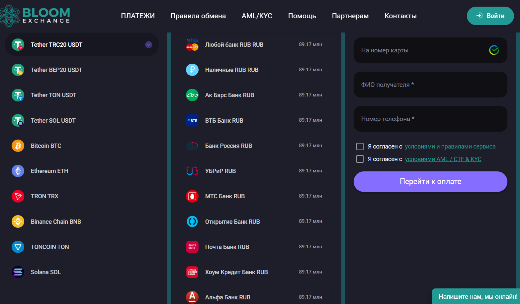Pick the red TRON icon
The height and width of the screenshot is (304, 520).
pos(18,196)
